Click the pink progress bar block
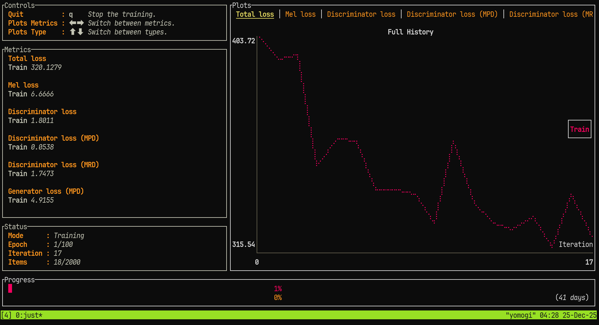The image size is (599, 325). pos(10,288)
